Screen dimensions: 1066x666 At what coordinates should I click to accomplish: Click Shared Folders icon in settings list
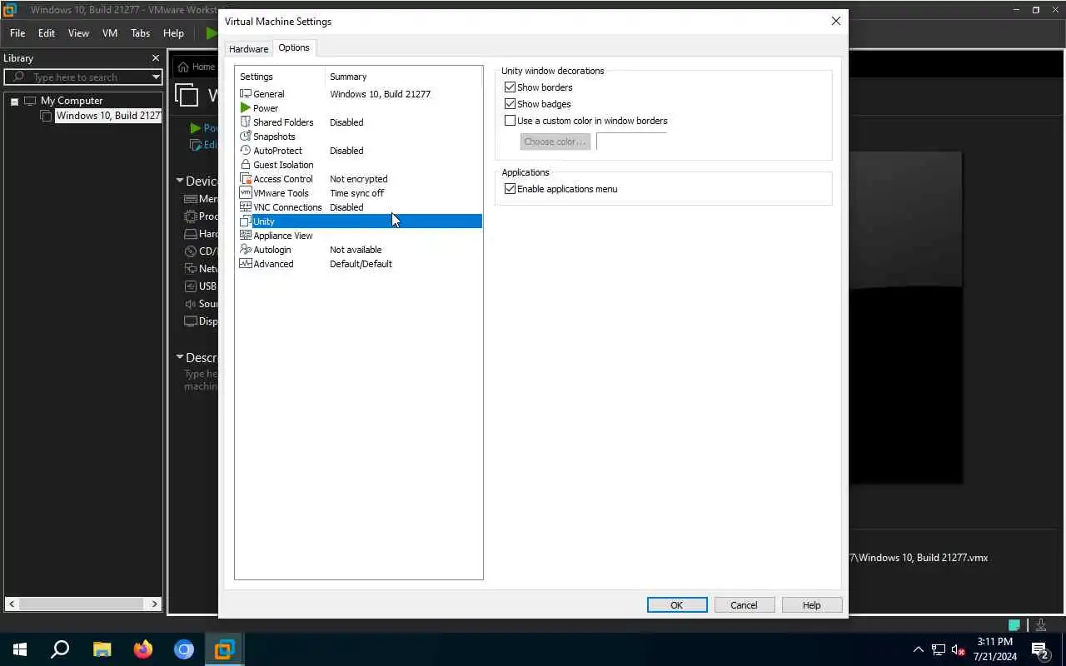[246, 122]
